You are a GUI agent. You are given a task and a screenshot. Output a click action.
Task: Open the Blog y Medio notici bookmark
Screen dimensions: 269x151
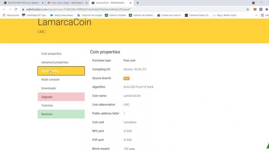[225, 15]
